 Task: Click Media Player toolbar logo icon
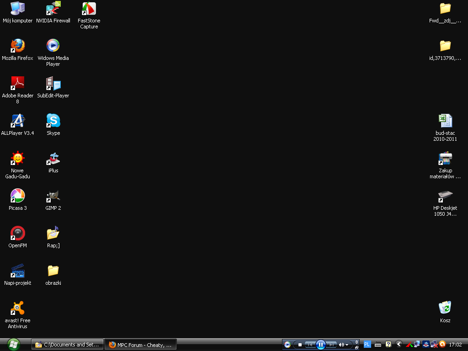click(x=287, y=345)
